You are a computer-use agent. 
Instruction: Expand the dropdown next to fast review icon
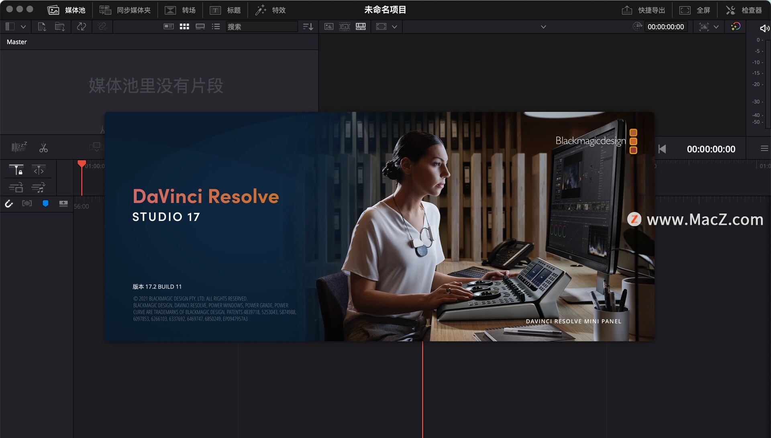point(394,27)
